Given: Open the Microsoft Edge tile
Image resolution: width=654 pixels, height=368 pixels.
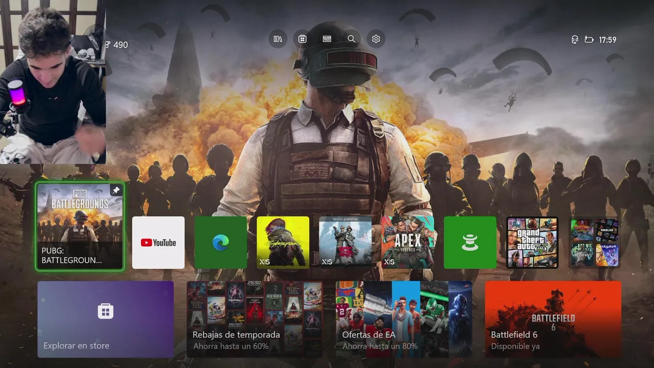Looking at the screenshot, I should click(221, 242).
